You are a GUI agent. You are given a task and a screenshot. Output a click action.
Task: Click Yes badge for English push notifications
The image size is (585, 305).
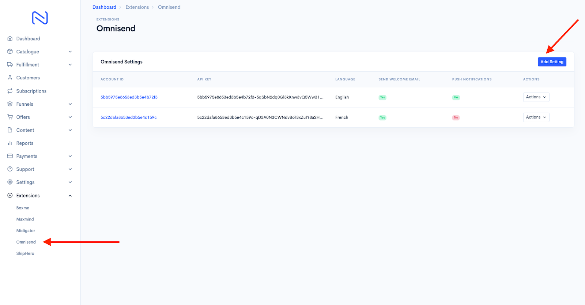click(x=456, y=97)
